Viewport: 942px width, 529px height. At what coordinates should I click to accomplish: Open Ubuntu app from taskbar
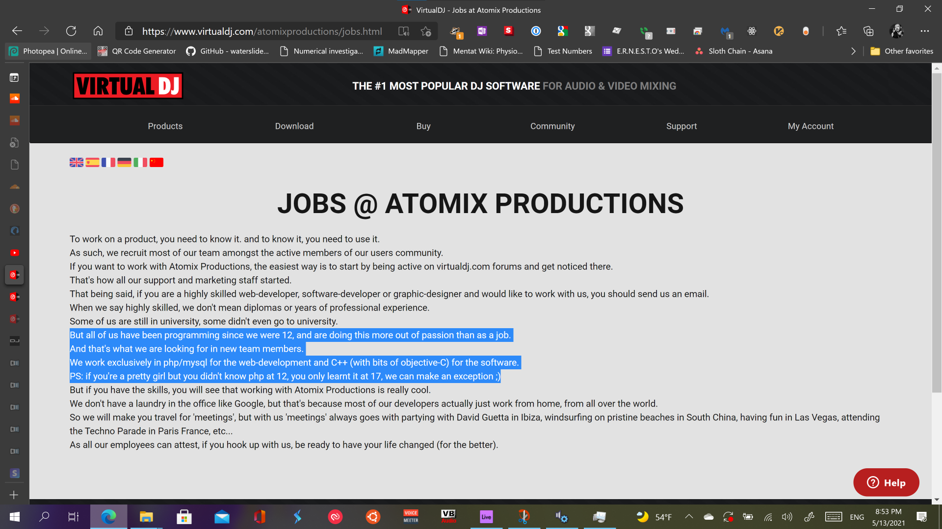click(x=373, y=517)
